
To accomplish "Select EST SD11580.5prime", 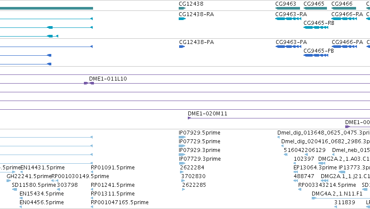I will [15, 189].
